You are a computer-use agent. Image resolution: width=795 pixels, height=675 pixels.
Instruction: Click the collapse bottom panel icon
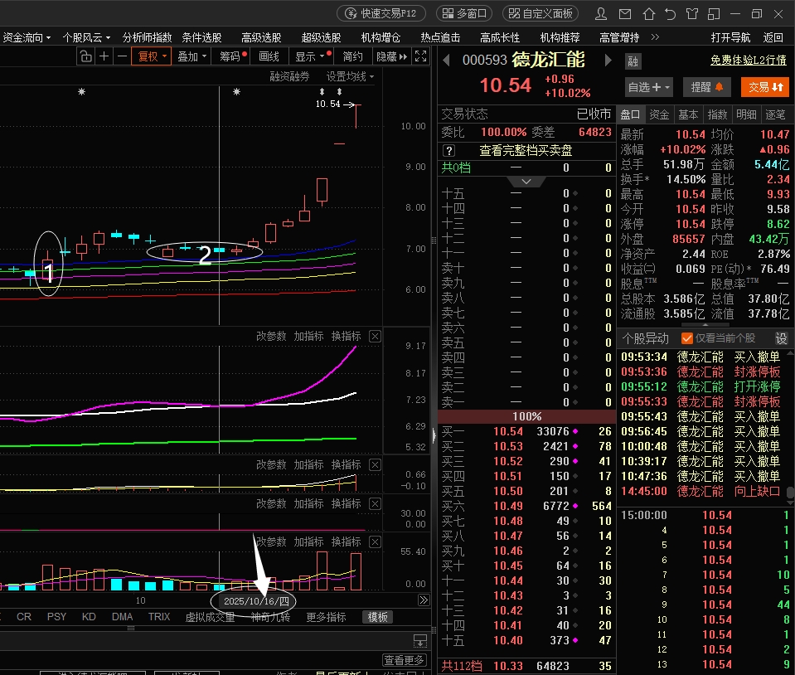(x=419, y=641)
